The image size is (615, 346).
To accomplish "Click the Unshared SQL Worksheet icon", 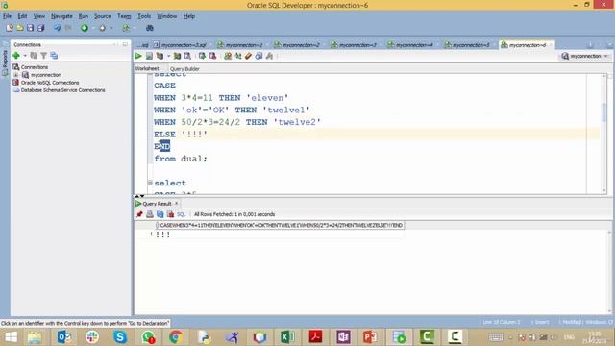I will click(228, 56).
